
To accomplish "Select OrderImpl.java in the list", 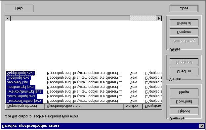I will 18,78.
